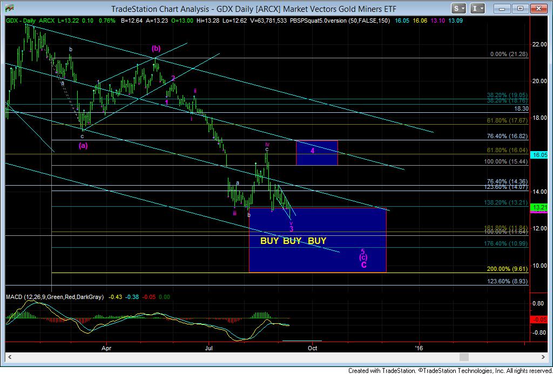Click the Lo=12.62 low value
Image resolution: width=553 pixels, height=374 pixels.
(x=234, y=21)
